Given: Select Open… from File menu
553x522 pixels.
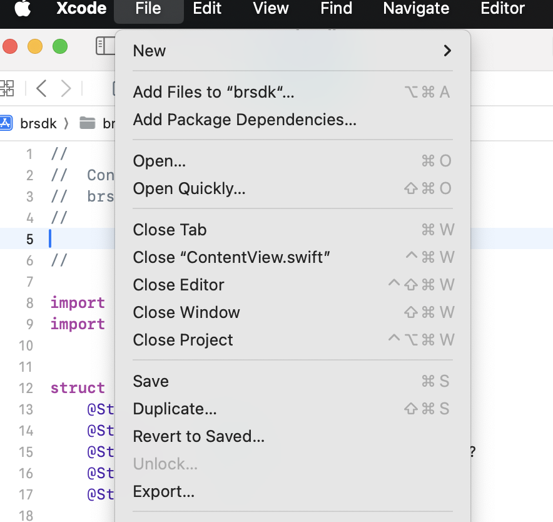Looking at the screenshot, I should (293, 161).
